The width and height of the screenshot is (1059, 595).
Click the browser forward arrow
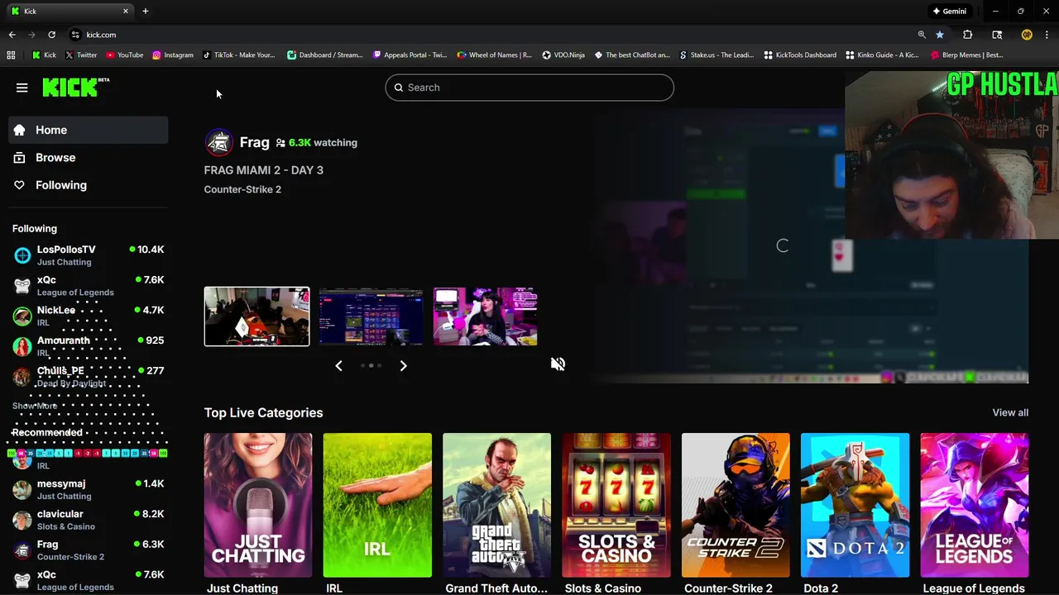tap(31, 35)
